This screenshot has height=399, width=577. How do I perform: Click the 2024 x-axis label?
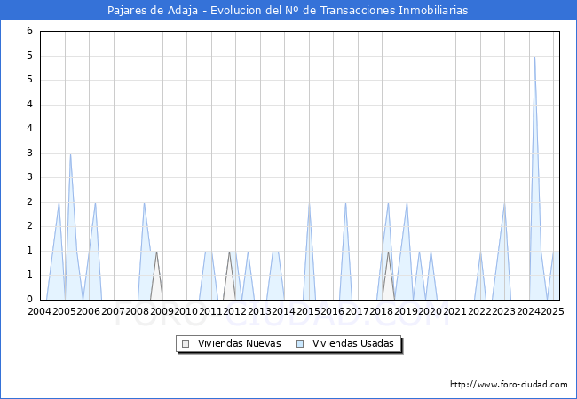(529, 311)
